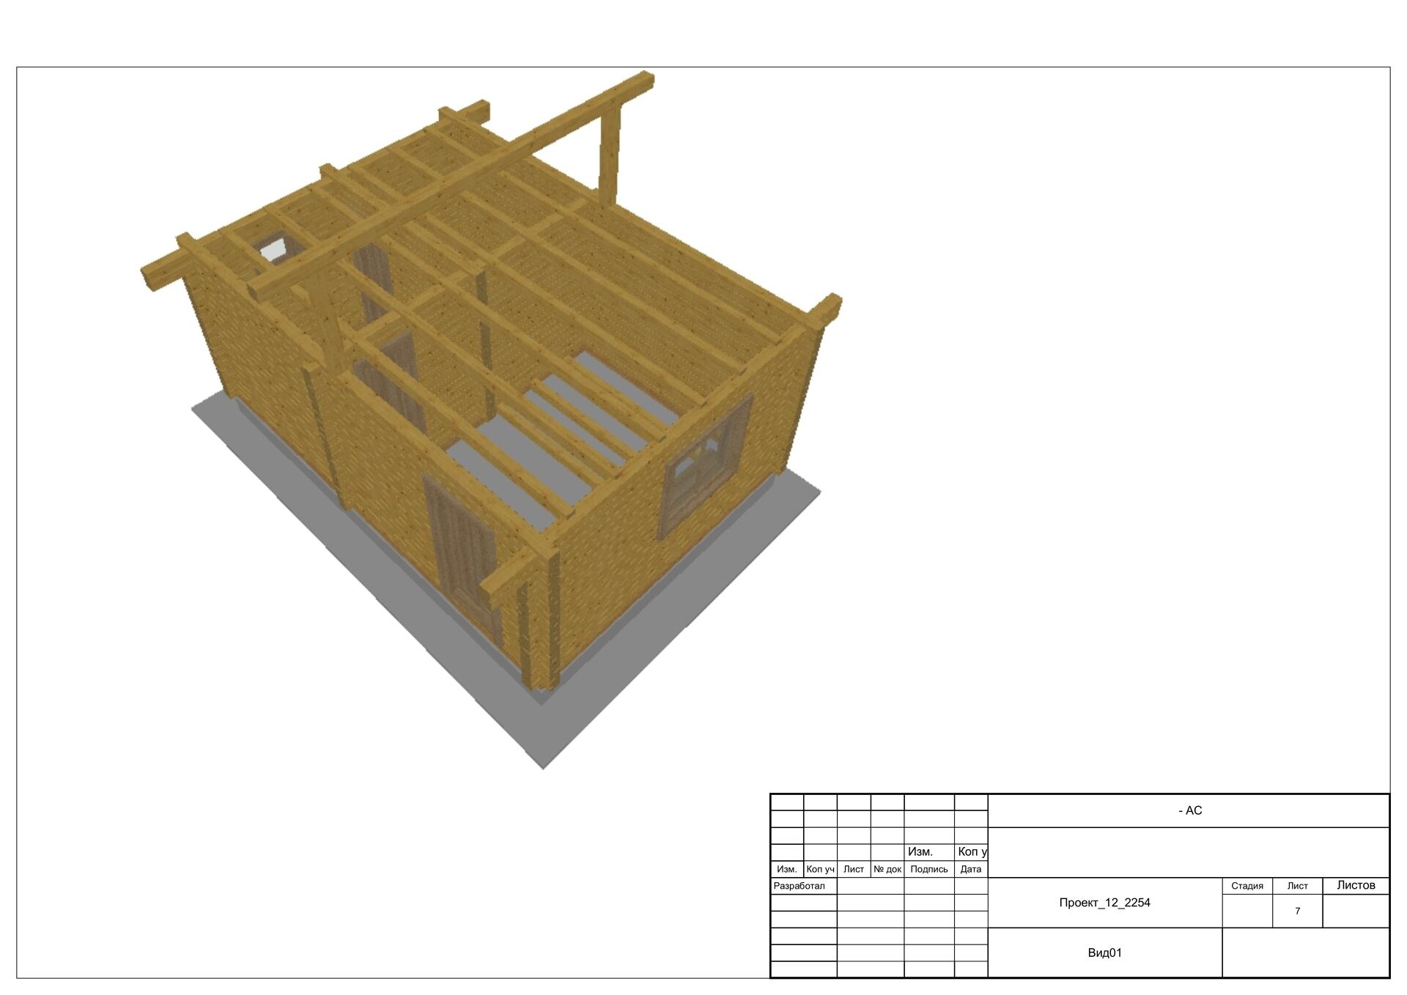Viewport: 1407px width, 995px height.
Task: Click the small Коп уч column label
Action: 820,869
